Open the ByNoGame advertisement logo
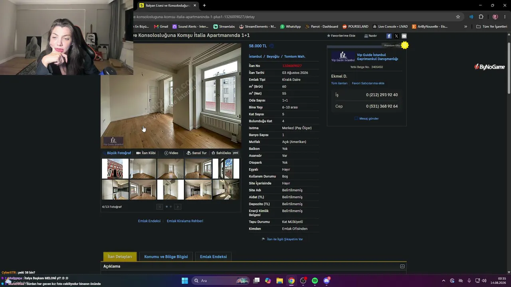 click(x=489, y=67)
